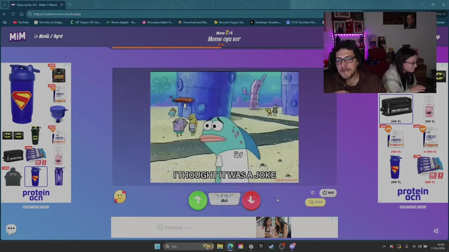Click GoDaddy Airo banner ad
Screen dimensions: 449x252
click(x=224, y=227)
